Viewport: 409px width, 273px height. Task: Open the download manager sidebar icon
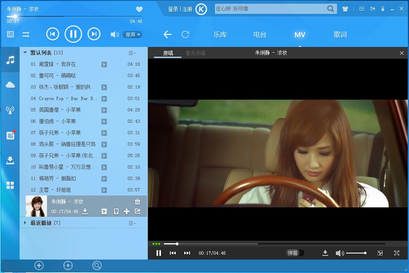(11, 160)
